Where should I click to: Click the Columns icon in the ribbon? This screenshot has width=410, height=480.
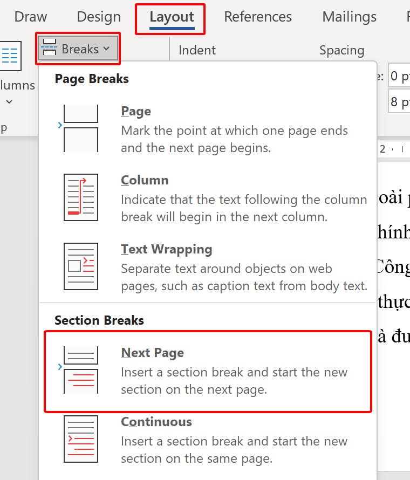[x=11, y=56]
